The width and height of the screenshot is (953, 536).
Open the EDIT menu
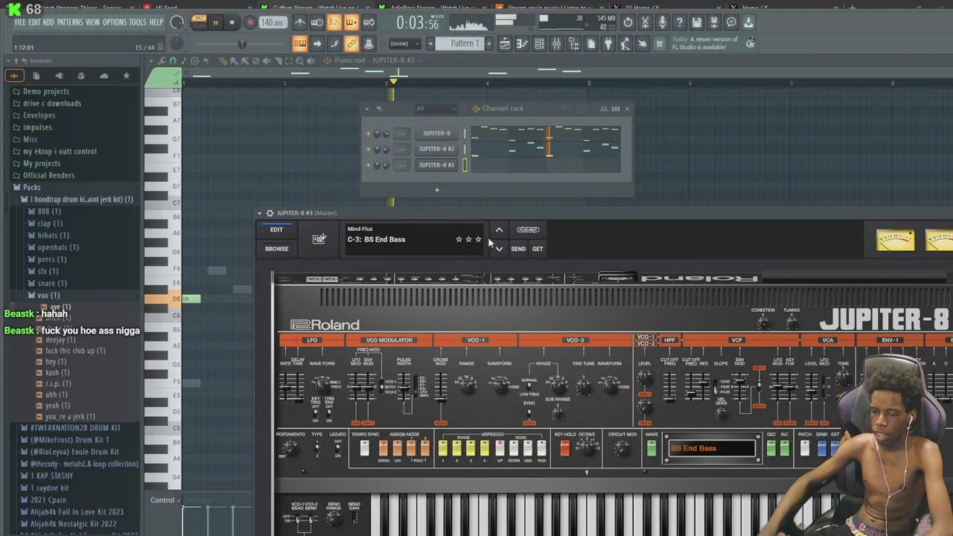click(34, 22)
